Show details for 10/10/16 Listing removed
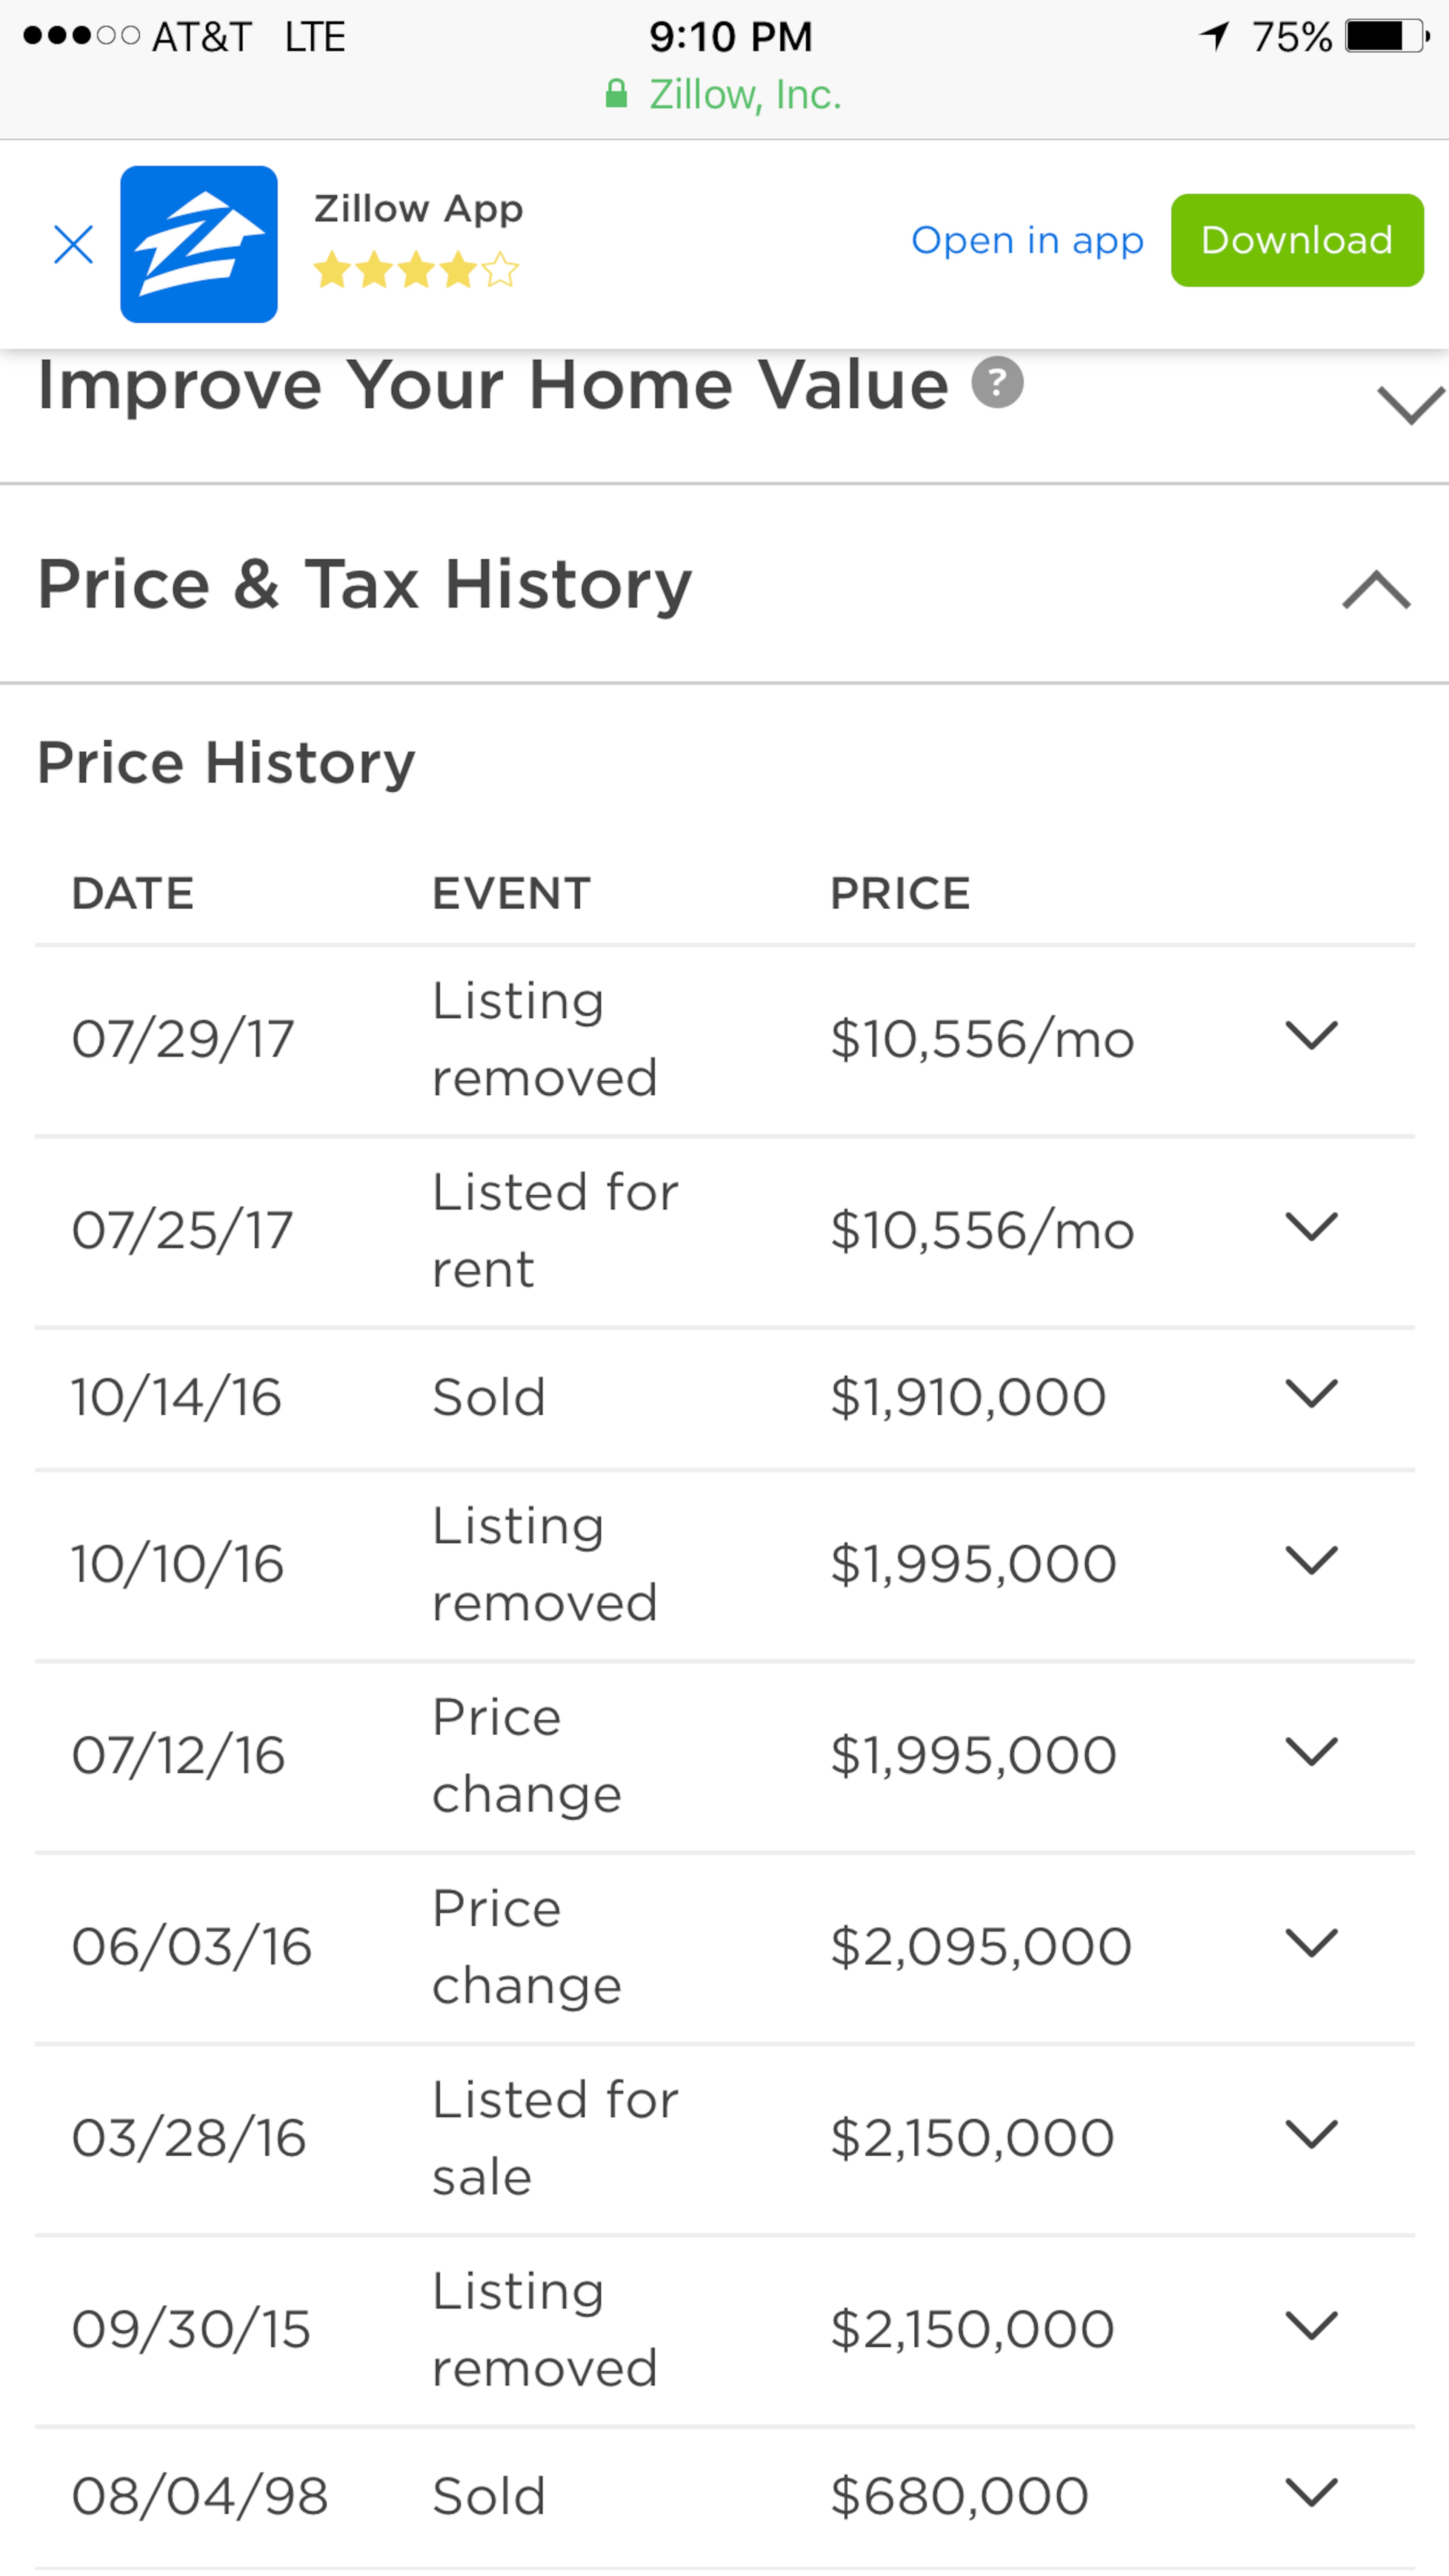This screenshot has width=1449, height=2576. (1311, 1561)
